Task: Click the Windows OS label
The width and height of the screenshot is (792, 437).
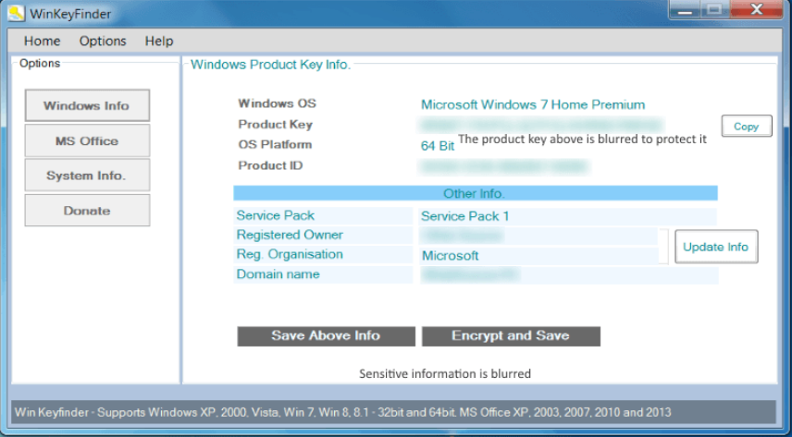Action: point(278,103)
